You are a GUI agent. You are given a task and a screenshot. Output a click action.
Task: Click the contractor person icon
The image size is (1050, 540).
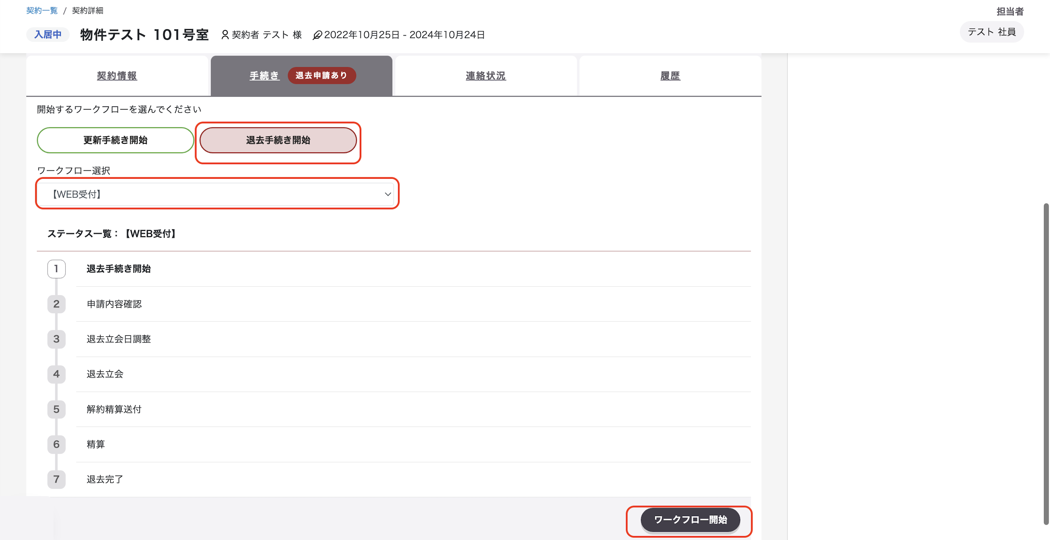[x=225, y=35]
